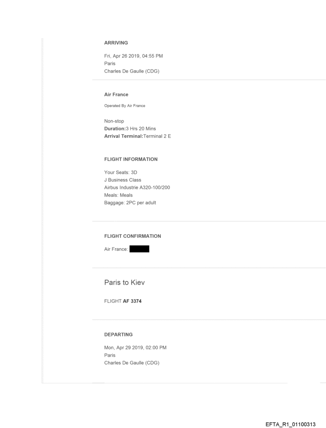Click the FLIGHT INFORMATION heading

pos(131,159)
